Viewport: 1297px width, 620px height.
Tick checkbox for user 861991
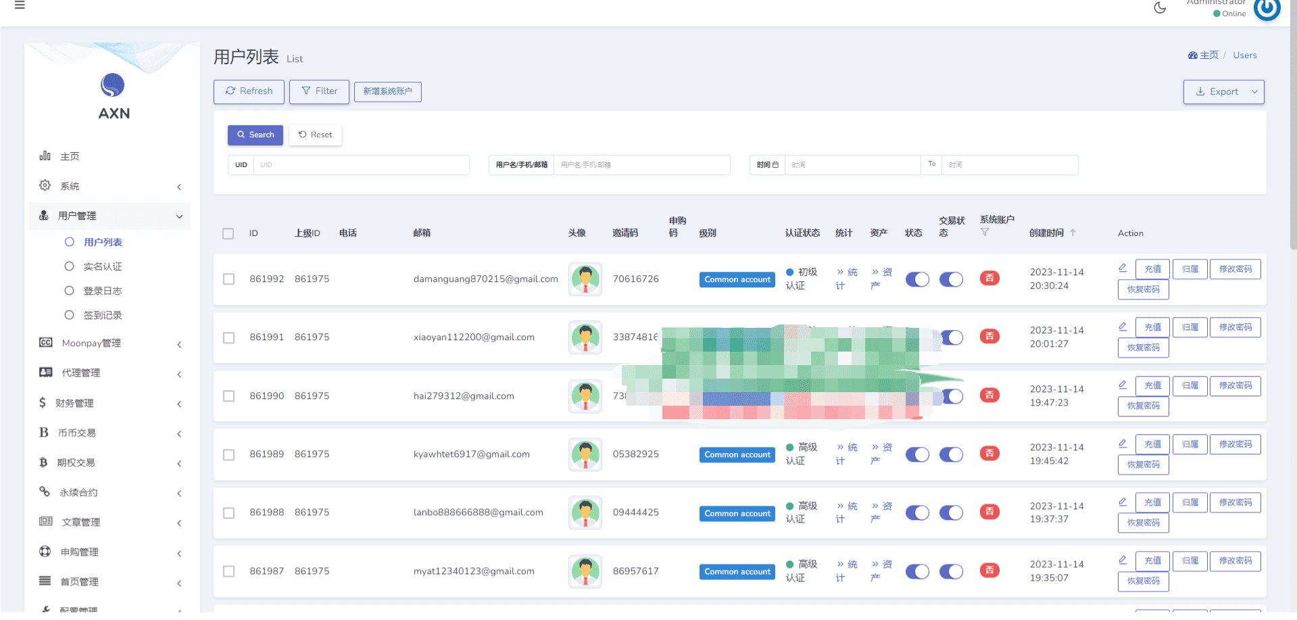point(228,337)
